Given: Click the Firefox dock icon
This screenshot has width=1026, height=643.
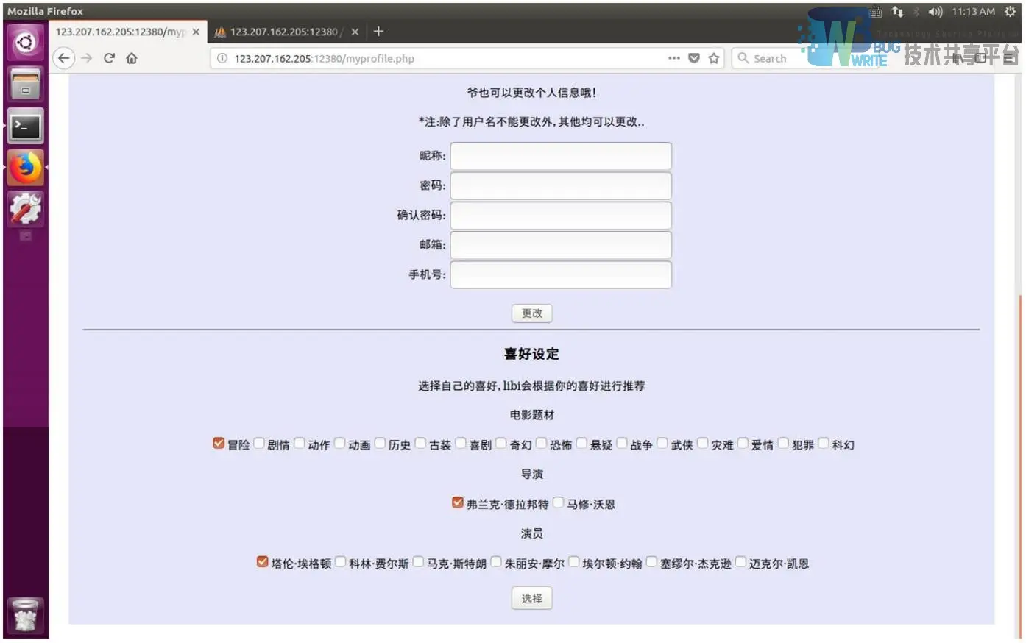Looking at the screenshot, I should coord(26,168).
